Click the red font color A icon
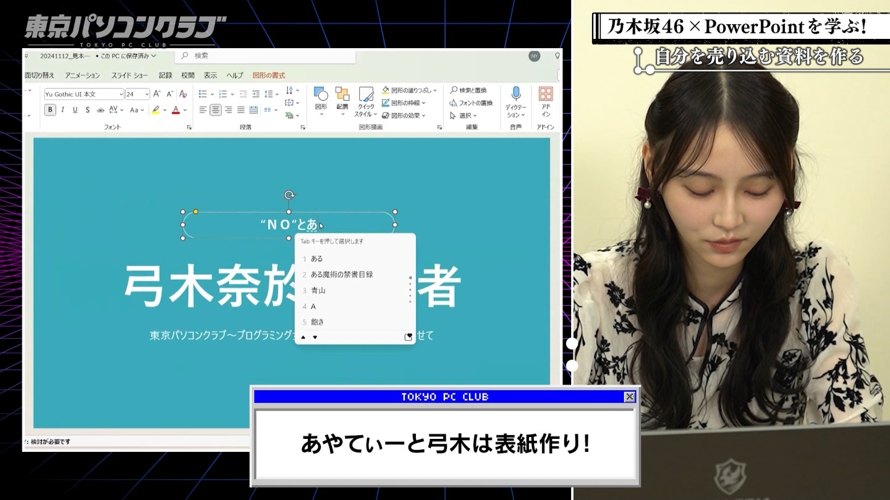Screen dimensions: 890x500 click(x=176, y=110)
